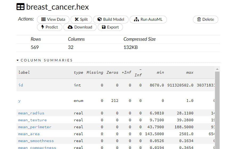The height and width of the screenshot is (149, 227).
Task: View the mean_area column
Action: click(29, 134)
